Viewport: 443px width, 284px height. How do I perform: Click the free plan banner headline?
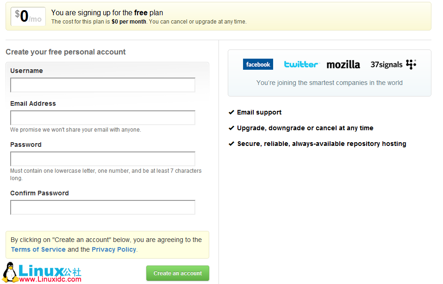pos(107,12)
